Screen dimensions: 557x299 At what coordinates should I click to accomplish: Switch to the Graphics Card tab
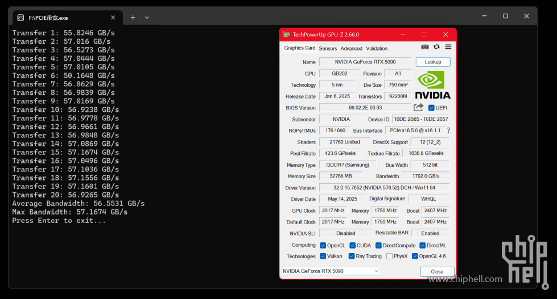(x=299, y=48)
